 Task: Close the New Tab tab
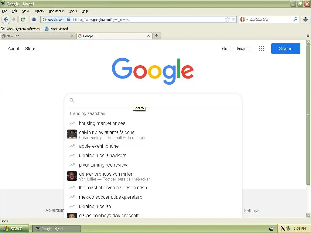click(72, 36)
